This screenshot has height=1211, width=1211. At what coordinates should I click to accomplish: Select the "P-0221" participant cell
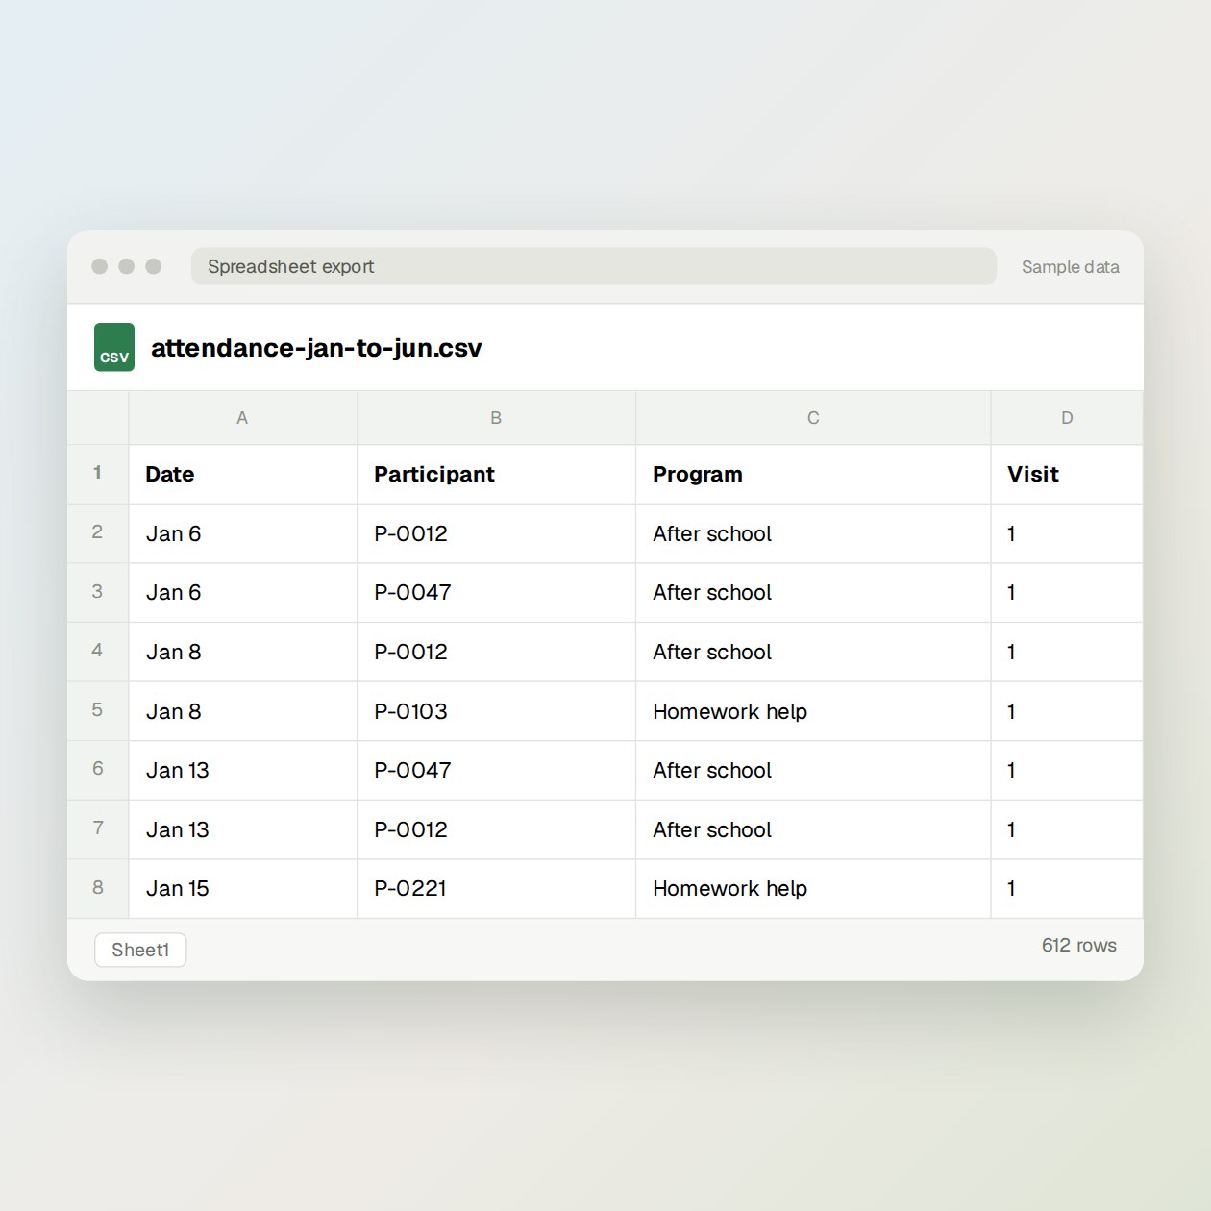click(496, 889)
